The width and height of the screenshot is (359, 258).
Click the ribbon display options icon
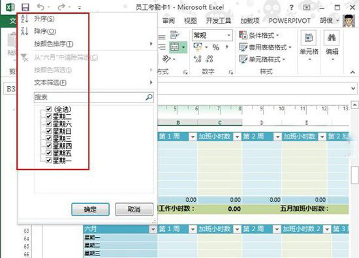pos(307,8)
